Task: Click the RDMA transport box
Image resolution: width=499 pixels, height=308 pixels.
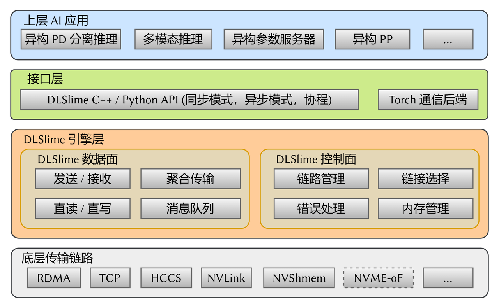Action: [54, 278]
